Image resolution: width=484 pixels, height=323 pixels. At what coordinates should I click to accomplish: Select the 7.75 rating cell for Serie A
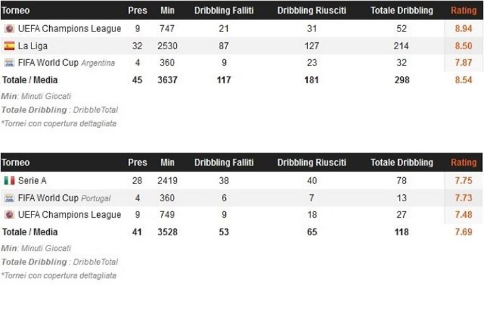[463, 180]
